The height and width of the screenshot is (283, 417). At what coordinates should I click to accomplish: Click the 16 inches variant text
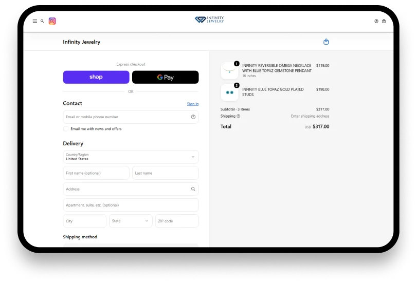(x=249, y=76)
